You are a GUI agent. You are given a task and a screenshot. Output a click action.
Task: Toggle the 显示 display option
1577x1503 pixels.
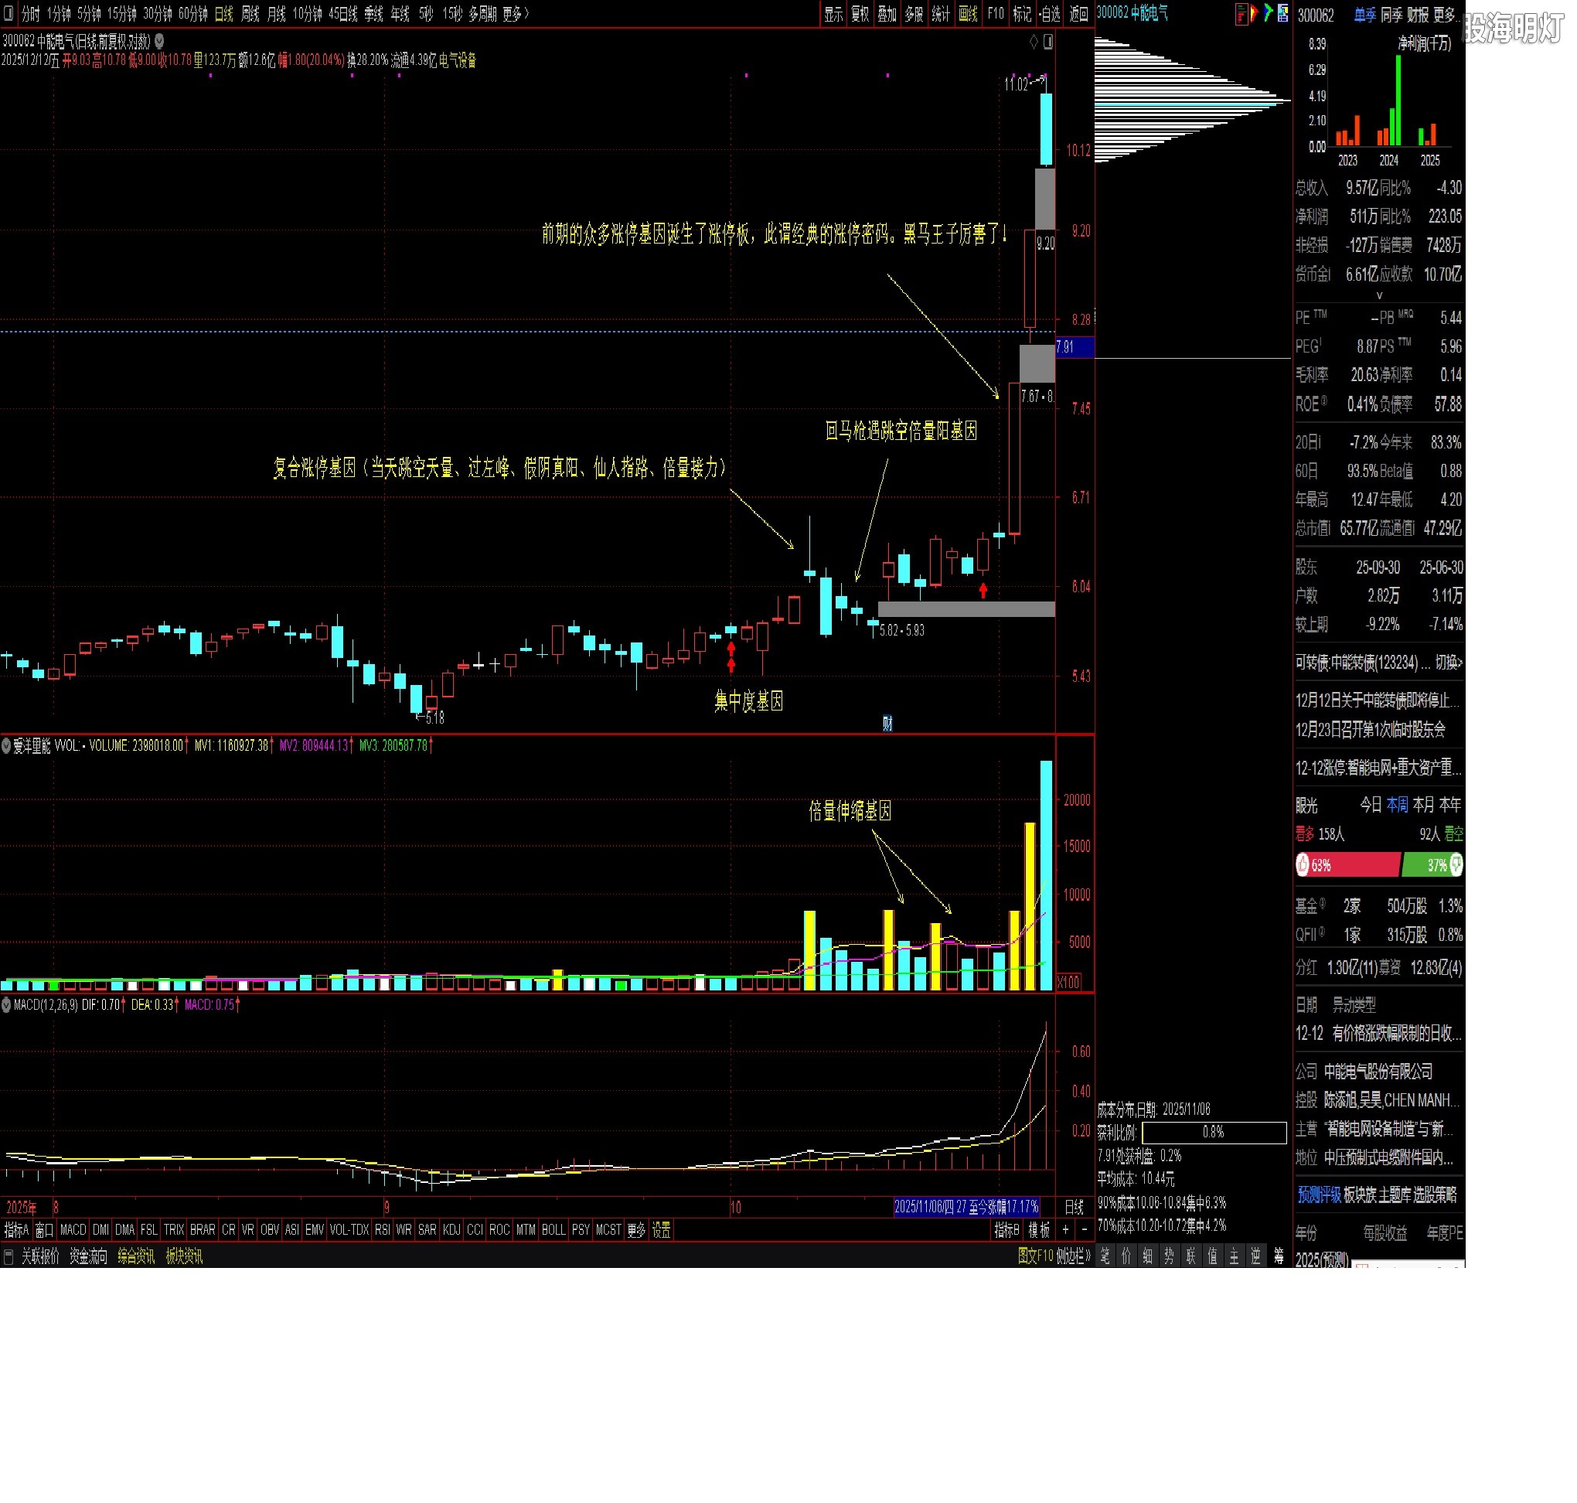pyautogui.click(x=834, y=14)
